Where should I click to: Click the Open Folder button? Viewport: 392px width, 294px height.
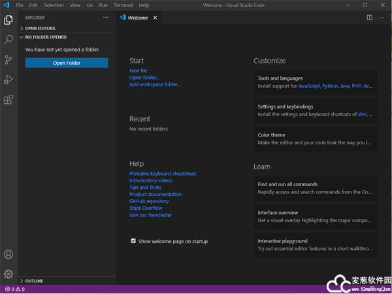click(x=67, y=63)
